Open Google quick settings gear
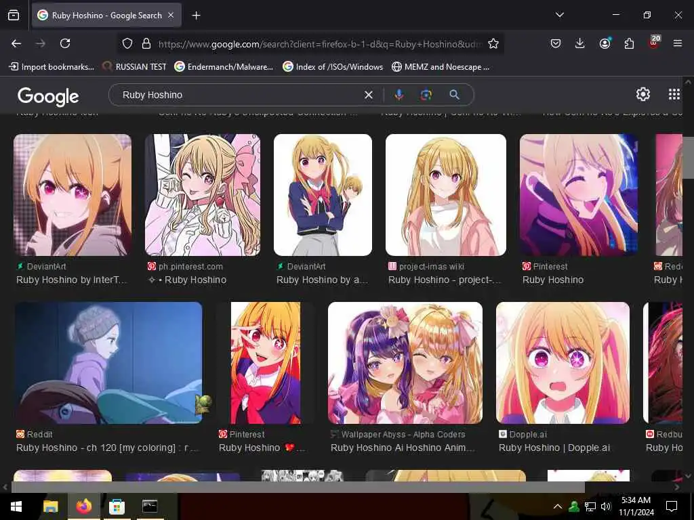 642,94
